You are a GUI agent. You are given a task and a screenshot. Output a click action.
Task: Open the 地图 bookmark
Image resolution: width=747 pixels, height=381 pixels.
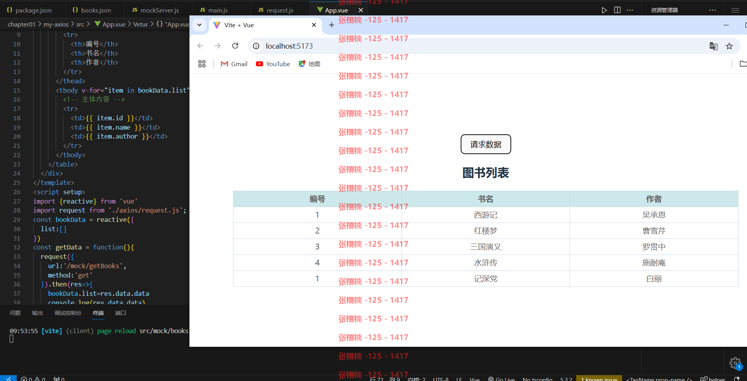click(310, 64)
